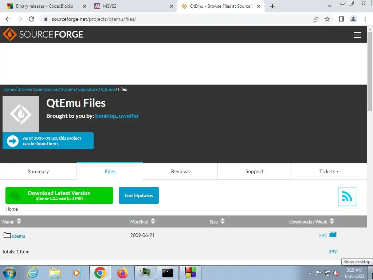373x280 pixels.
Task: Open the Reviews tab
Action: (180, 171)
